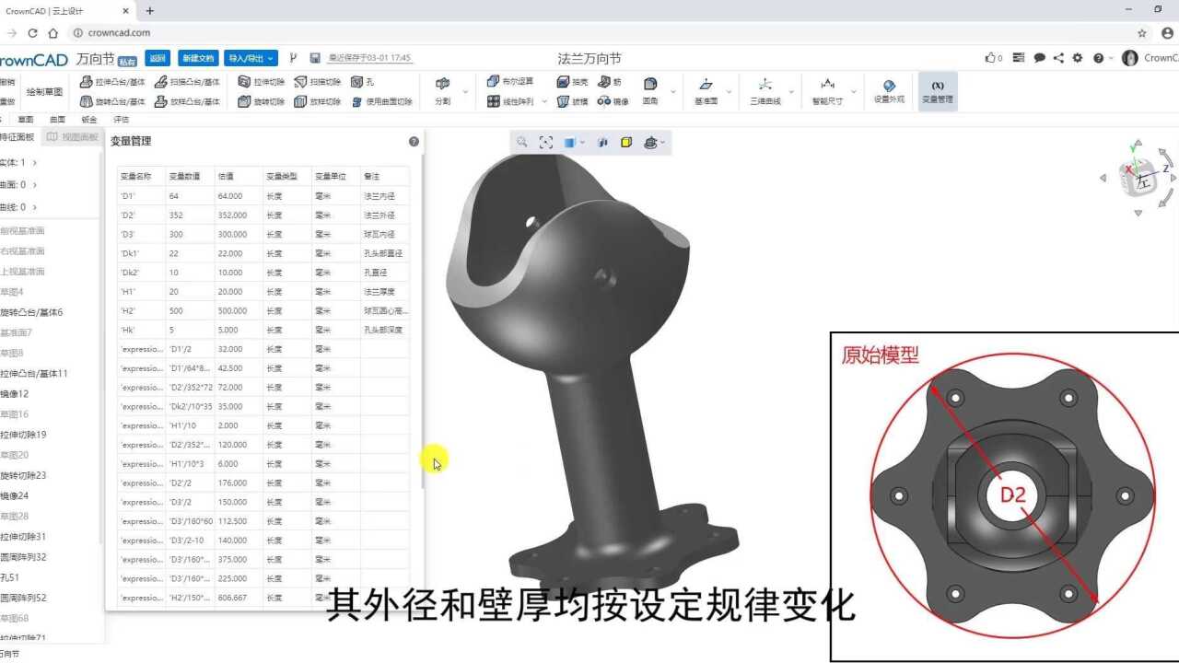This screenshot has width=1179, height=663.
Task: Open the user avatar account menu
Action: pos(1131,58)
